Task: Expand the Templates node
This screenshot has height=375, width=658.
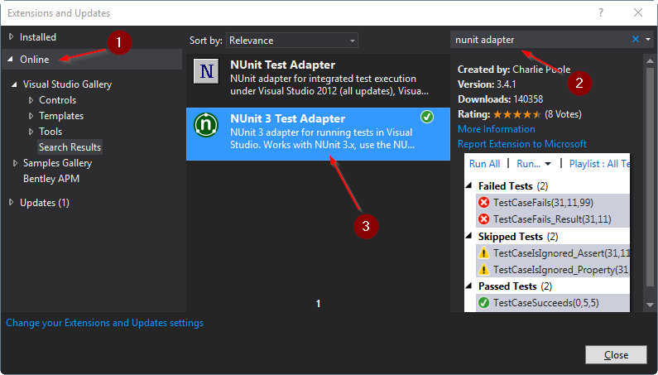Action: click(31, 116)
